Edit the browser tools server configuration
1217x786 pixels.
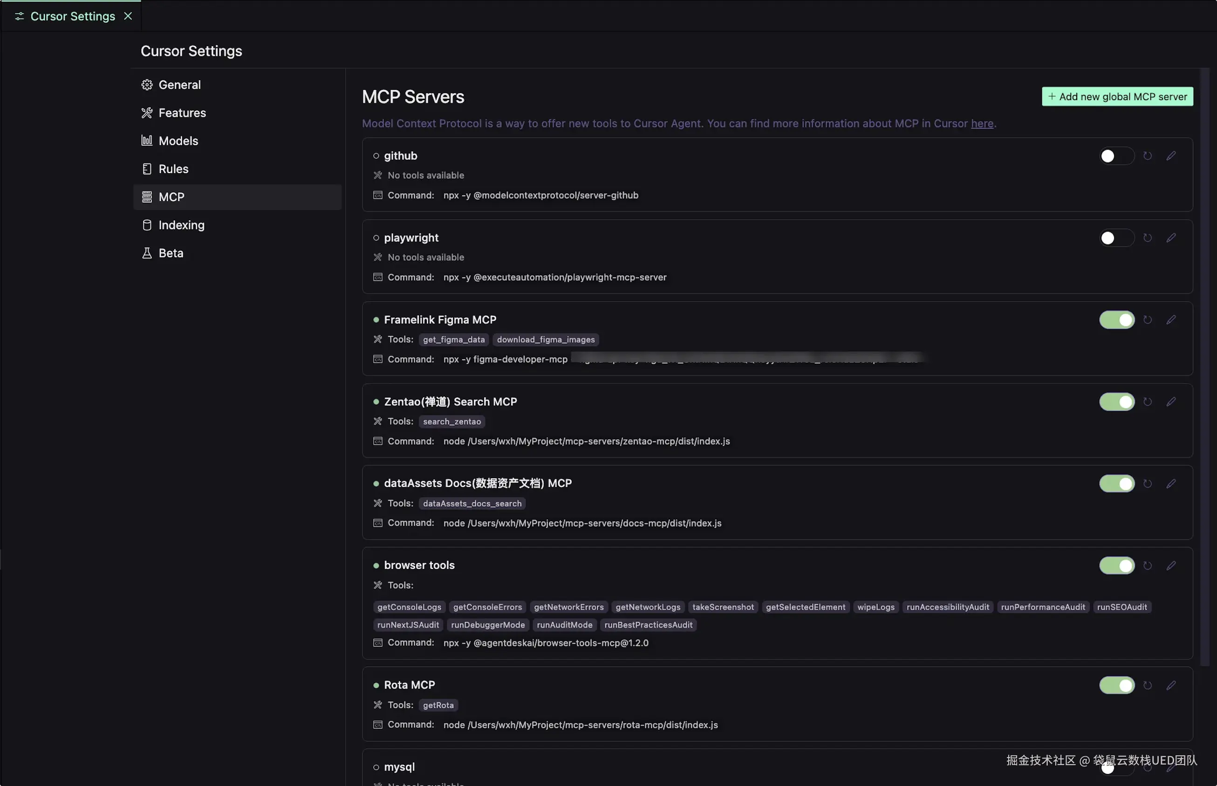tap(1170, 565)
